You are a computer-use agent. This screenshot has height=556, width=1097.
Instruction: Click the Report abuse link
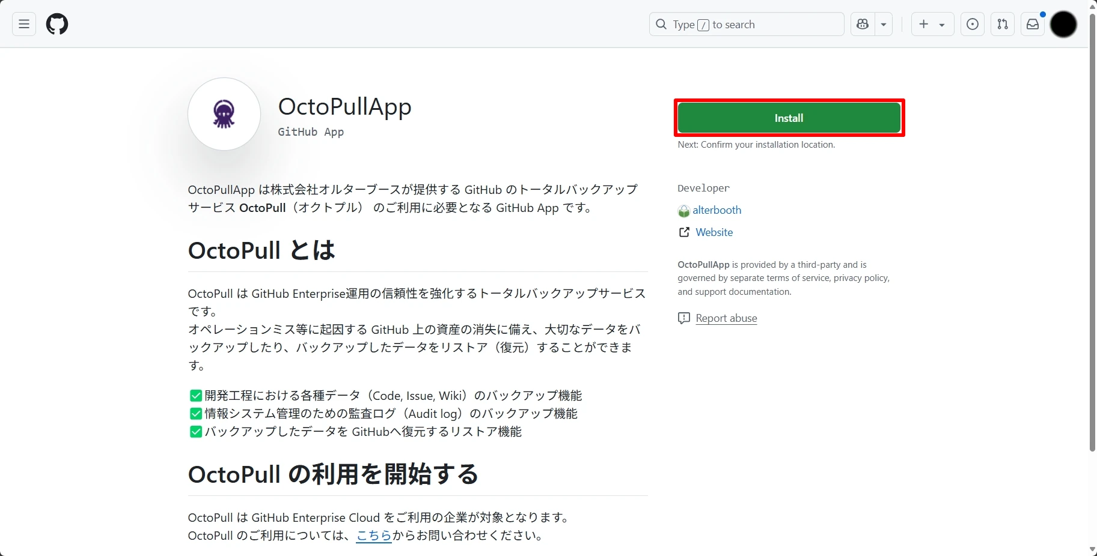click(x=726, y=318)
